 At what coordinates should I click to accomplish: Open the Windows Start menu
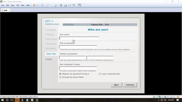tap(2, 100)
